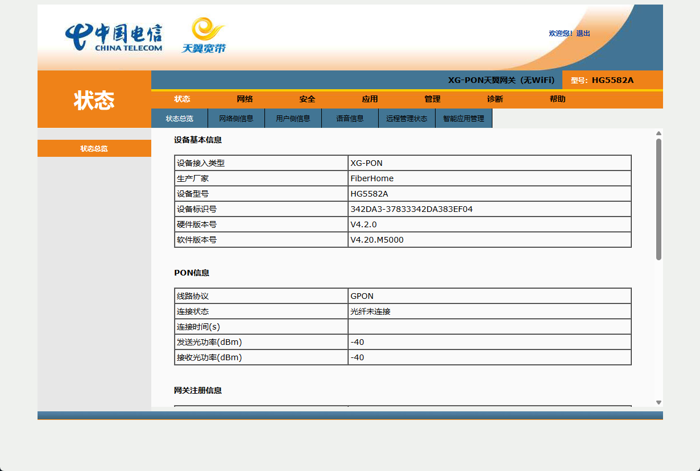Switch to the 状态总览 tab
The height and width of the screenshot is (471, 700).
pyautogui.click(x=180, y=118)
